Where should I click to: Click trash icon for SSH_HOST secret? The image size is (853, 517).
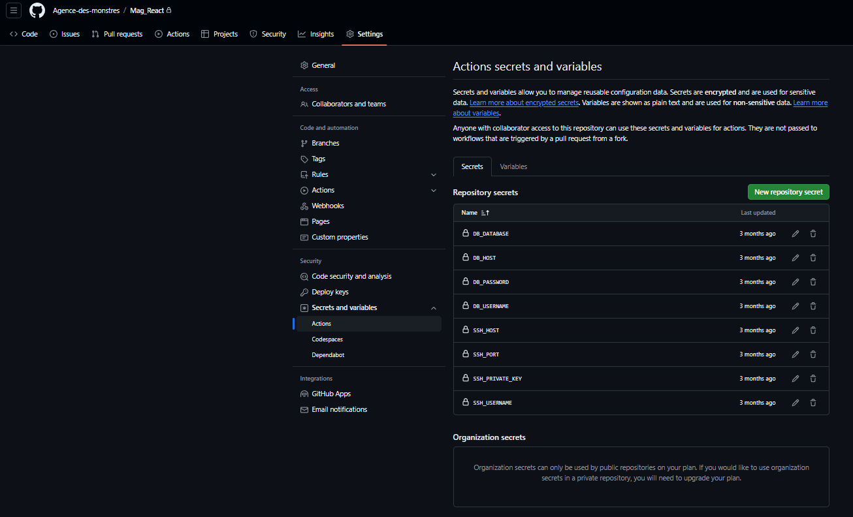click(813, 330)
